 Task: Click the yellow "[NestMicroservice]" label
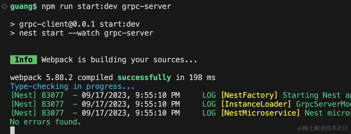[260, 113]
